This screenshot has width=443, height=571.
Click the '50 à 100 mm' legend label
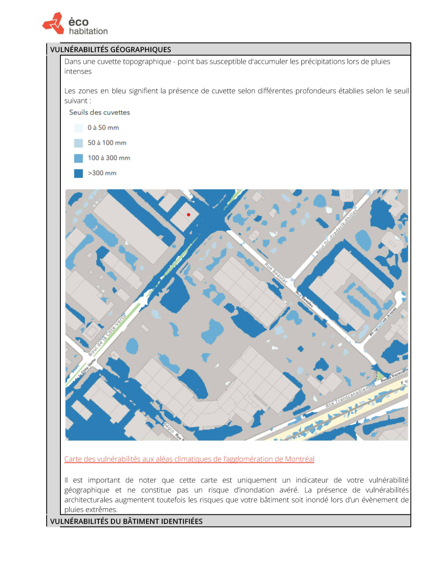107,143
